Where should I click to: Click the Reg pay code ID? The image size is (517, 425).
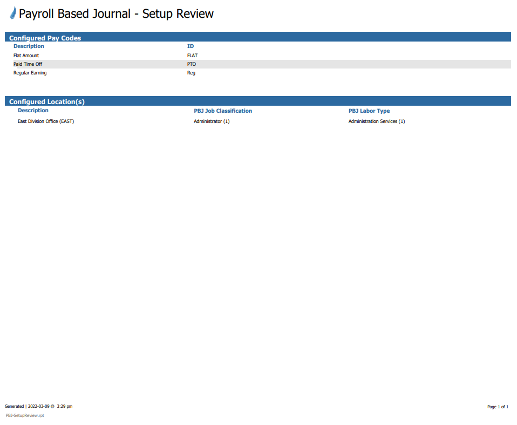pyautogui.click(x=191, y=73)
